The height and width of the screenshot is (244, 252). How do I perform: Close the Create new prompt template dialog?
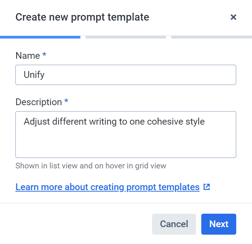tap(233, 17)
